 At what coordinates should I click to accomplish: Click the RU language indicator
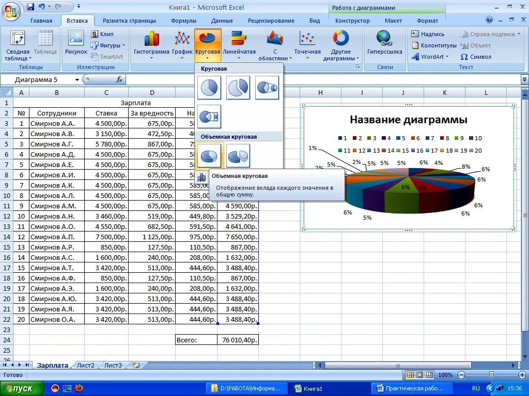(476, 388)
